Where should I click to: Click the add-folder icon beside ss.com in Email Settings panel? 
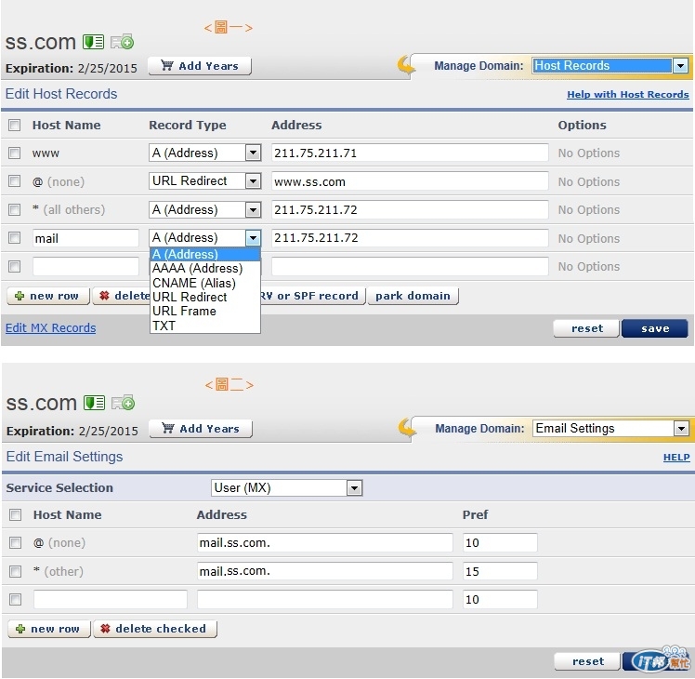click(x=123, y=403)
